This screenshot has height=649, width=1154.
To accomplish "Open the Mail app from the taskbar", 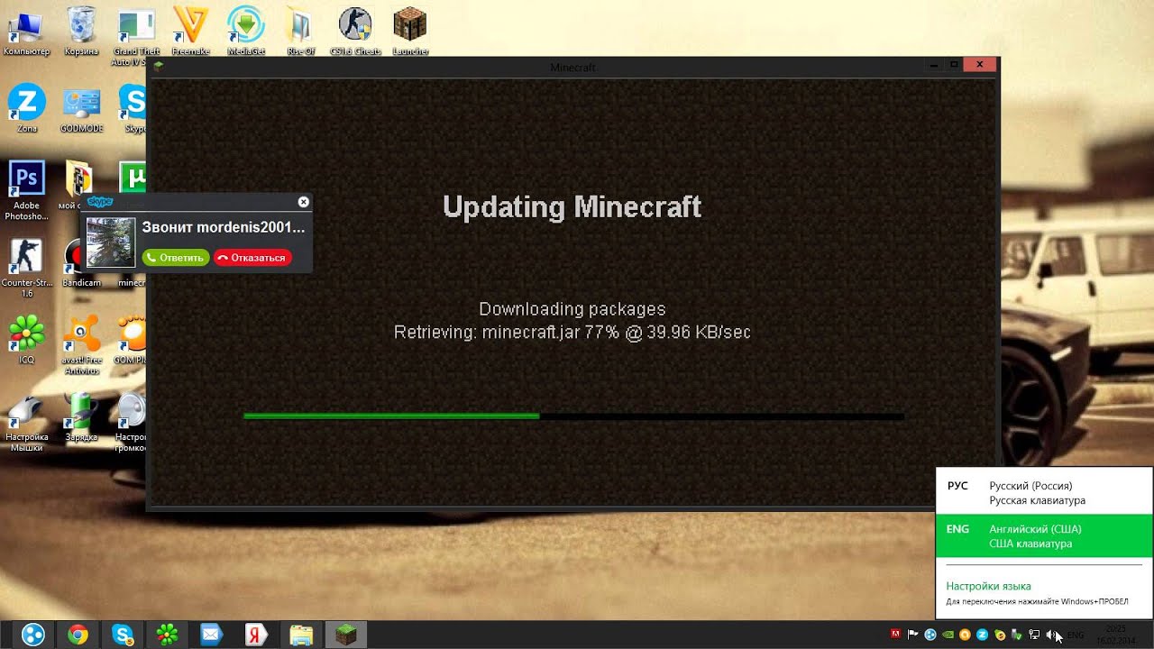I will pyautogui.click(x=212, y=635).
